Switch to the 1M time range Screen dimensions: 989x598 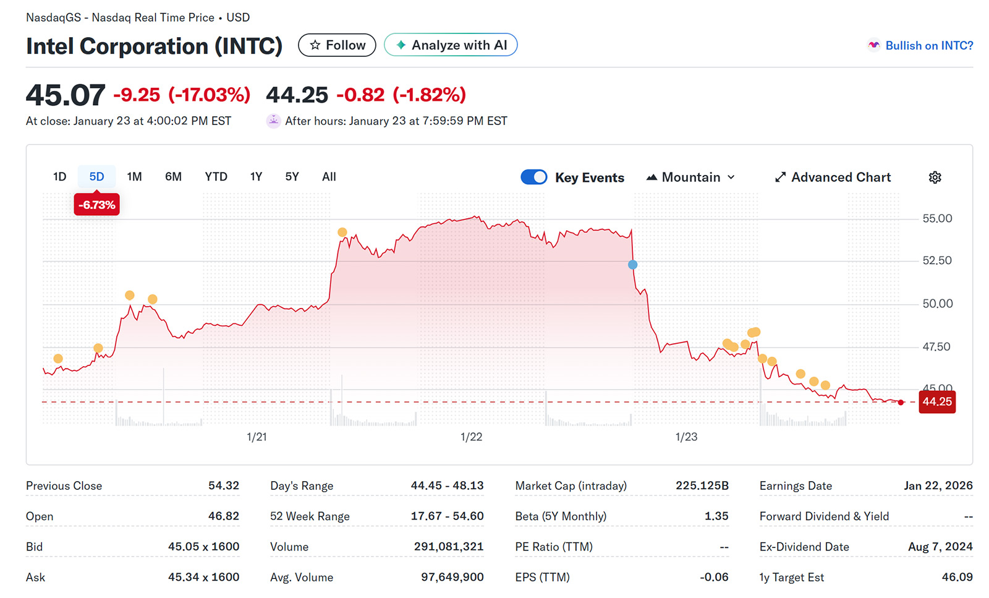coord(134,177)
